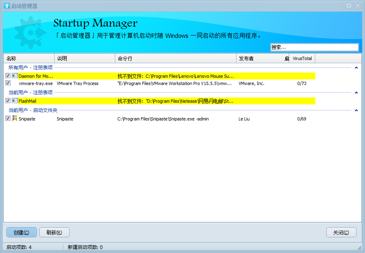Collapse the 当前用户 - 注册表项 group
Image resolution: width=365 pixels, height=253 pixels.
pyautogui.click(x=356, y=93)
